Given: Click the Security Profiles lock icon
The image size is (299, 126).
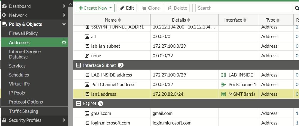Looking at the screenshot, I should (4, 120).
